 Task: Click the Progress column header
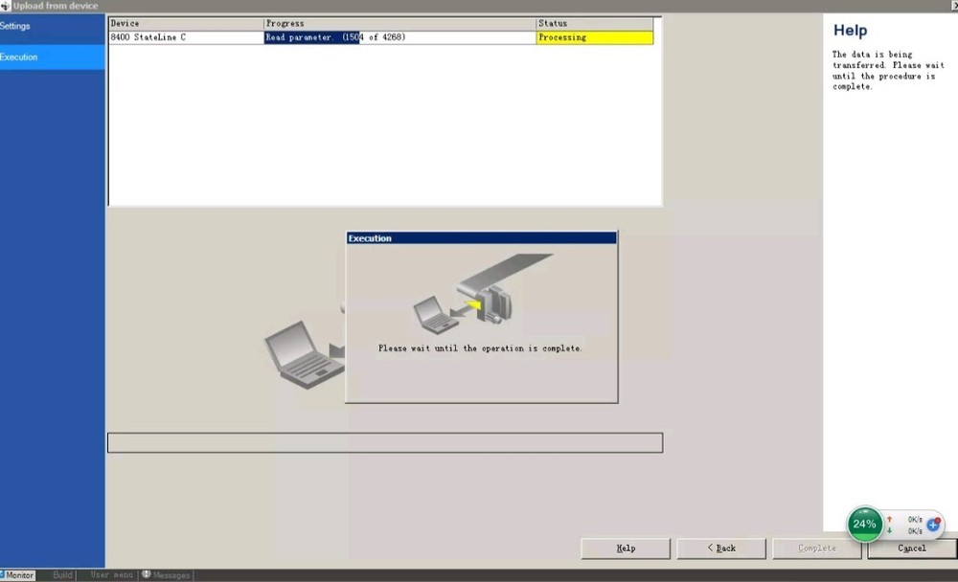coord(399,23)
